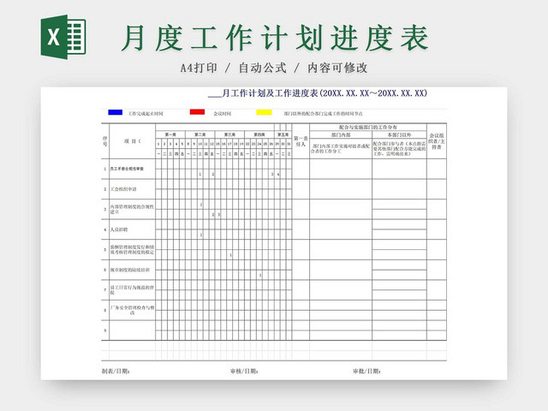Click the subtitle text 自动公式
The width and height of the screenshot is (548, 411).
point(263,68)
